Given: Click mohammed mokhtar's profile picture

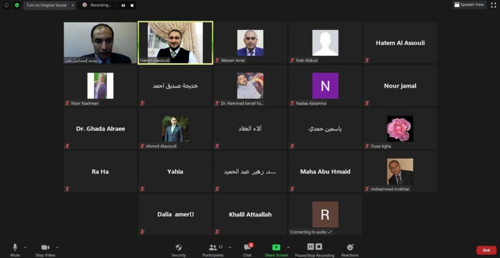Looking at the screenshot, I should tap(400, 172).
